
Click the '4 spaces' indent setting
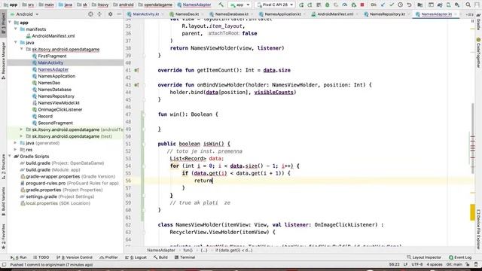point(435,264)
